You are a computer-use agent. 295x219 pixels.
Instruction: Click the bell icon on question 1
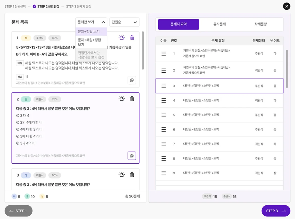coord(122,37)
